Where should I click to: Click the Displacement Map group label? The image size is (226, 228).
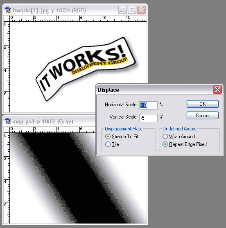123,129
